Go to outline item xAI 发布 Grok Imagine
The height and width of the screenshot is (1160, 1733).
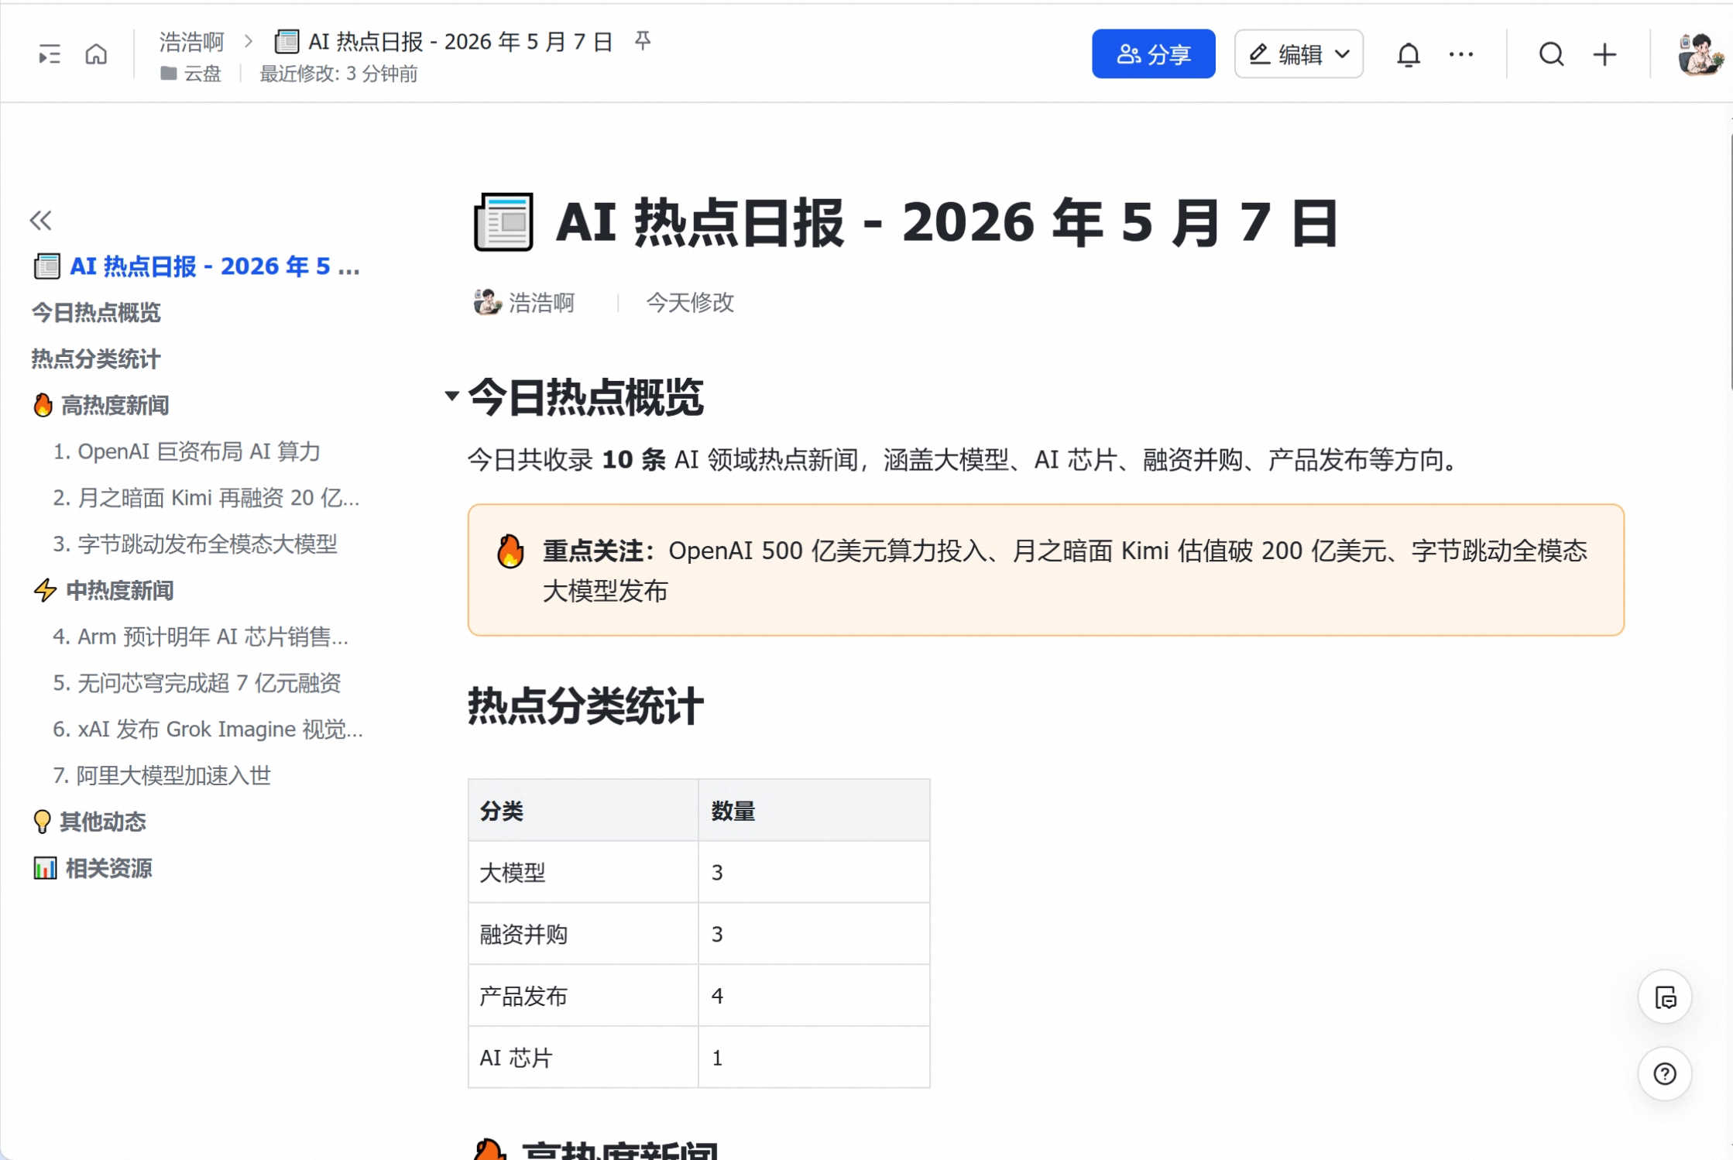point(208,729)
